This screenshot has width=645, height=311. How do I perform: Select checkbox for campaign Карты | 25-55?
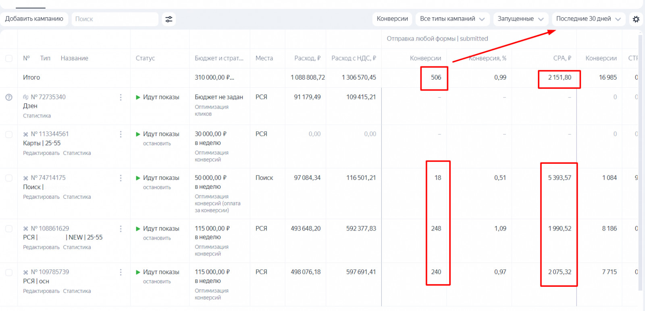(x=9, y=134)
